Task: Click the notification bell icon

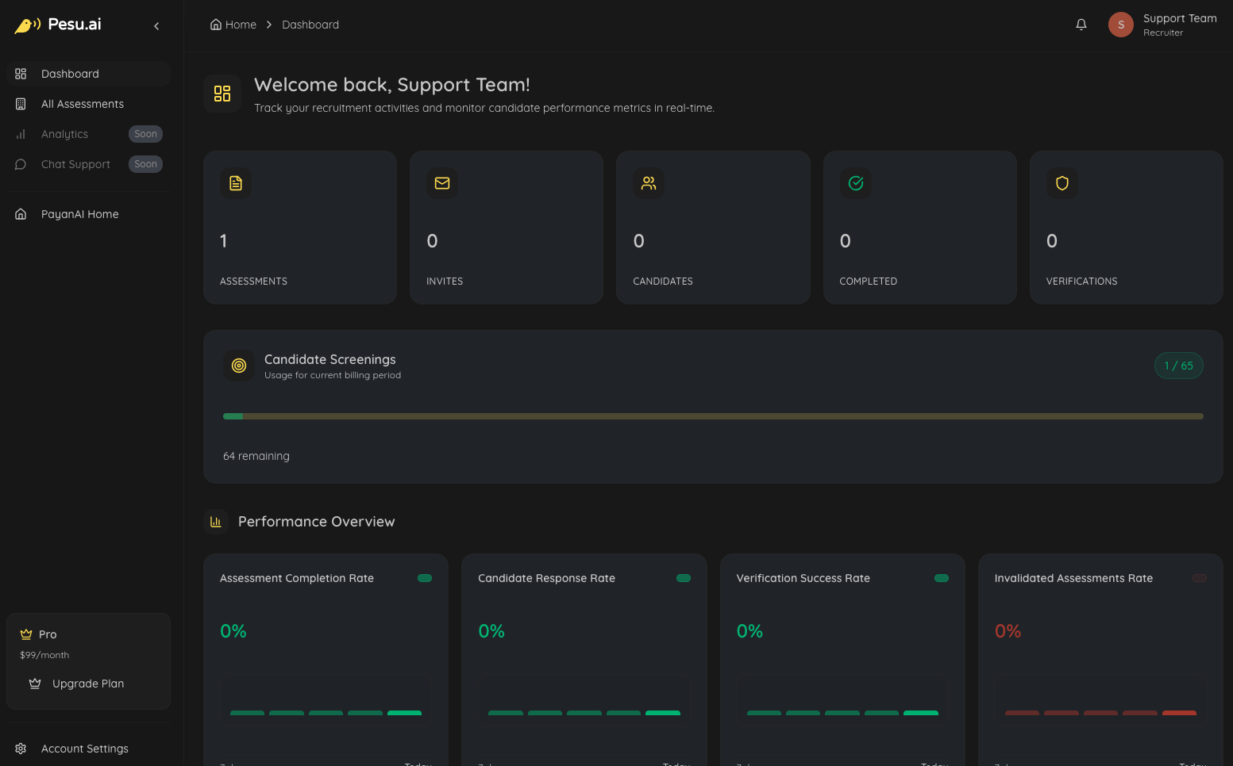Action: (1081, 25)
